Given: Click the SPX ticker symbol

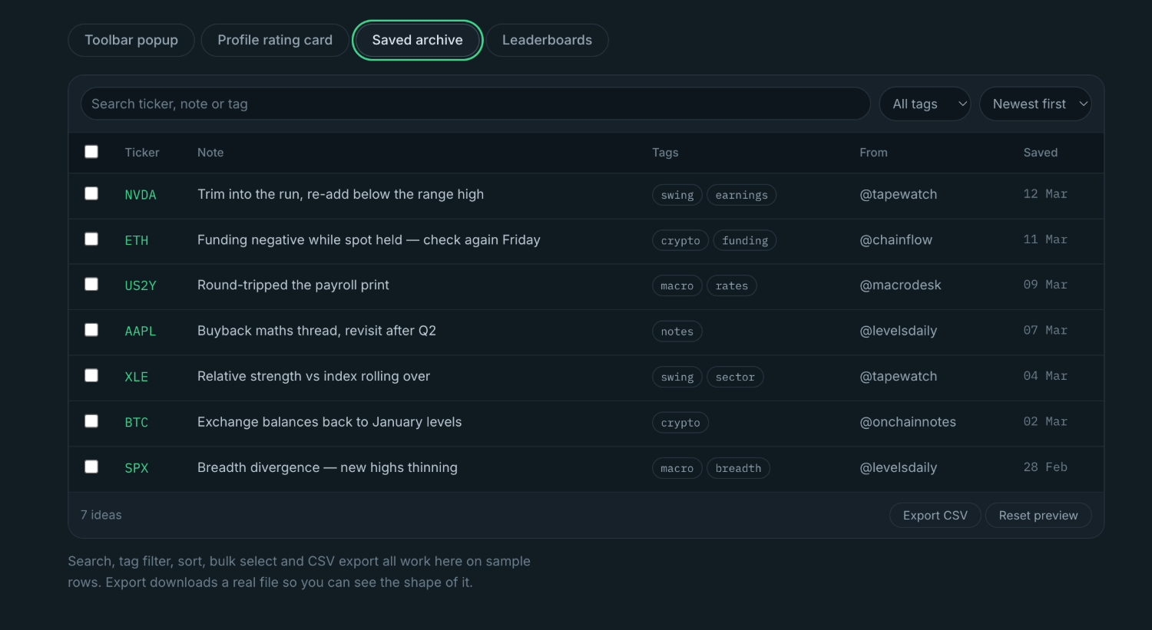Looking at the screenshot, I should [137, 468].
